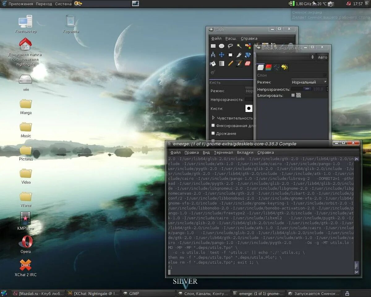Viewport: 371px width, 297px height.
Task: Choose the Blend gradient tool
Action: 222,63
